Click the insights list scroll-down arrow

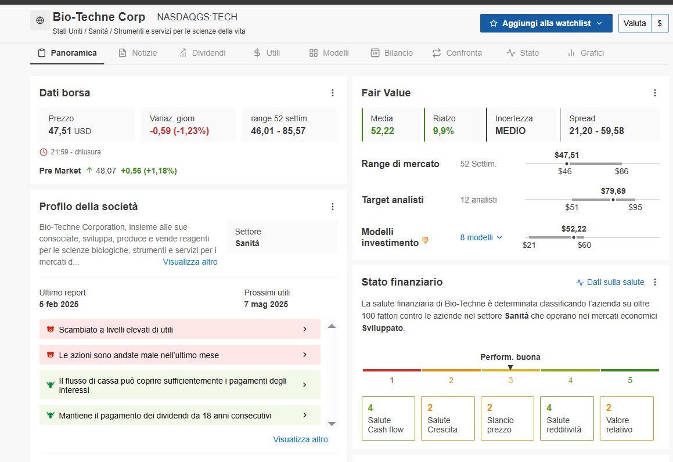(x=332, y=424)
